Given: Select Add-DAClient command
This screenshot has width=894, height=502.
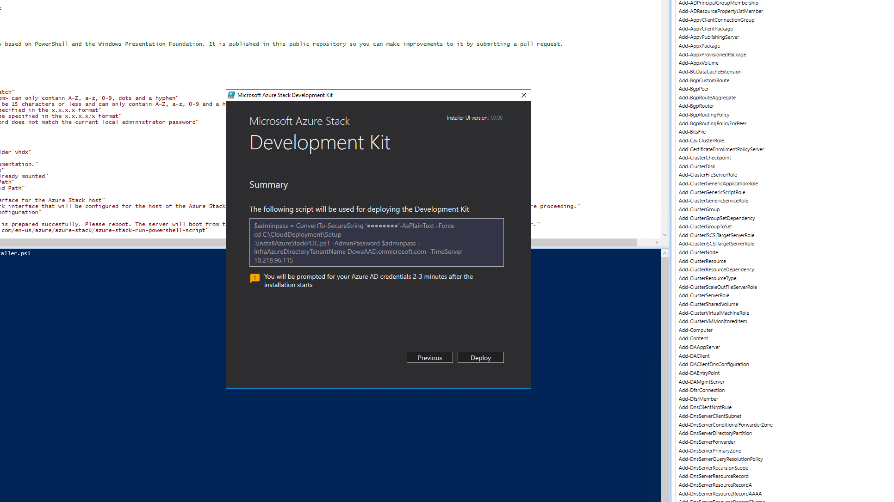Looking at the screenshot, I should pyautogui.click(x=694, y=356).
